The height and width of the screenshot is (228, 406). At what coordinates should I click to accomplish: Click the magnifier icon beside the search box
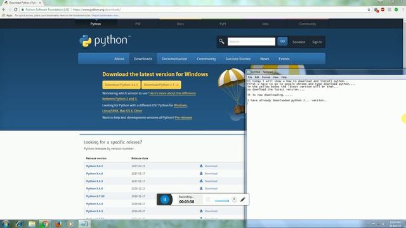221,41
